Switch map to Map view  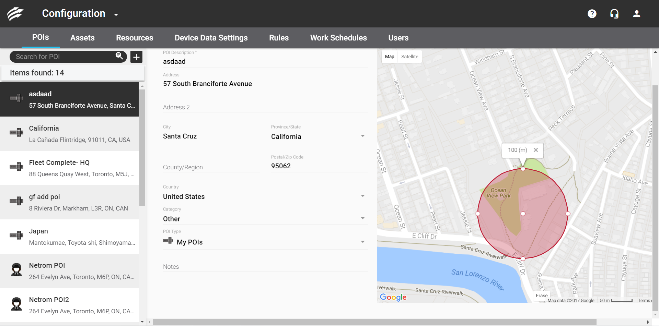[390, 57]
